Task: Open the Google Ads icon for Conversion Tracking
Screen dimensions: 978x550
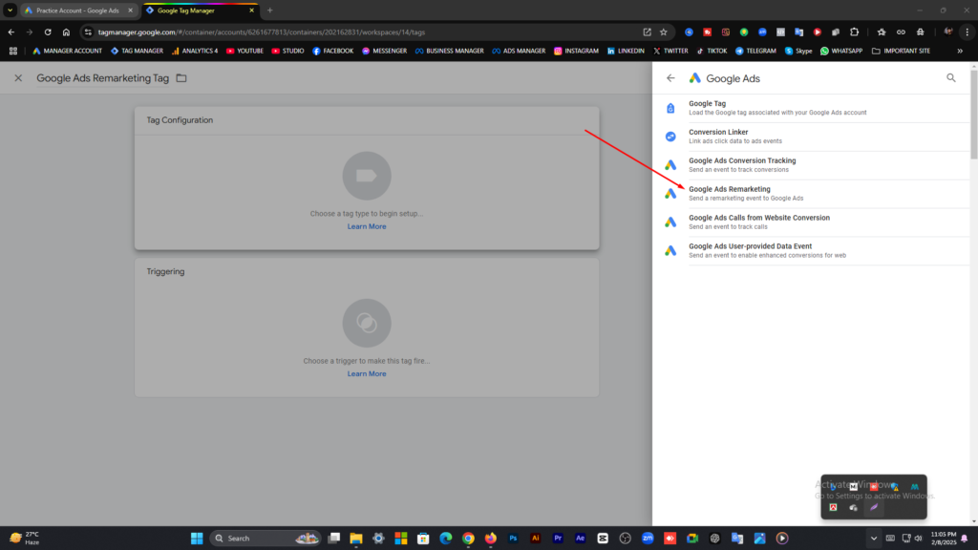Action: pos(670,165)
